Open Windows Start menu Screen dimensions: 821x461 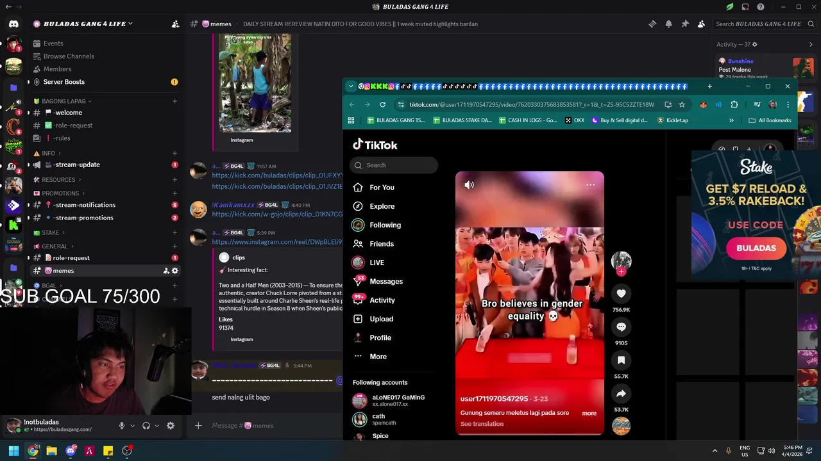point(13,451)
